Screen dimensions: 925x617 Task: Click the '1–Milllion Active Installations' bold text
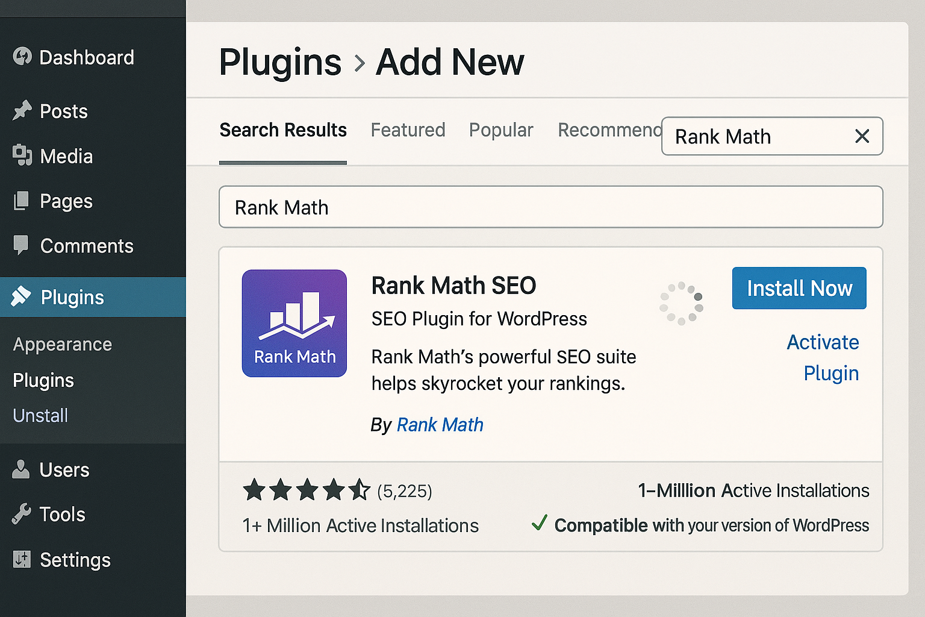[753, 490]
